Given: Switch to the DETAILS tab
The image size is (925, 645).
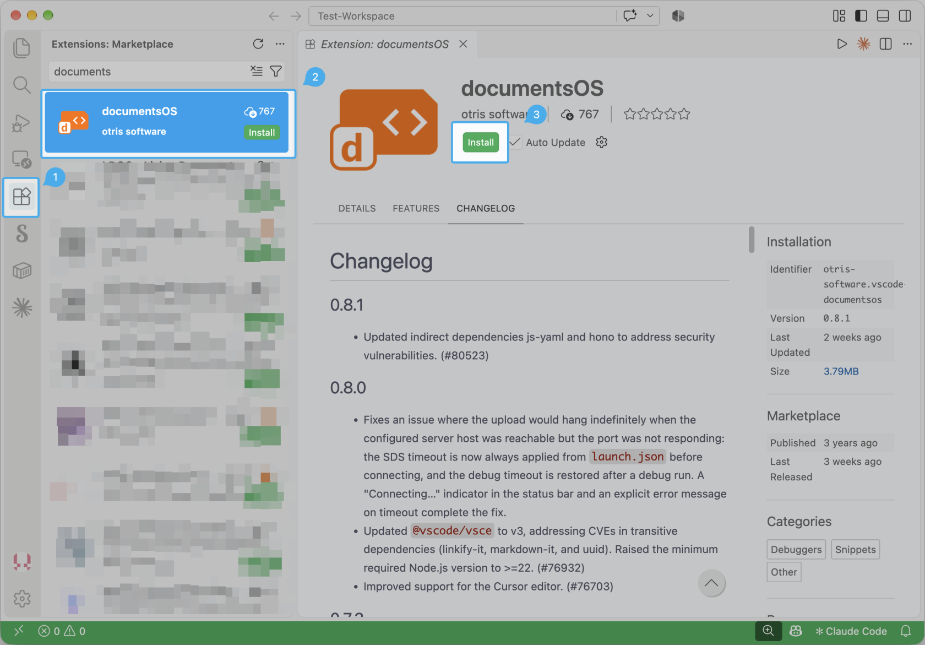Looking at the screenshot, I should coord(357,208).
